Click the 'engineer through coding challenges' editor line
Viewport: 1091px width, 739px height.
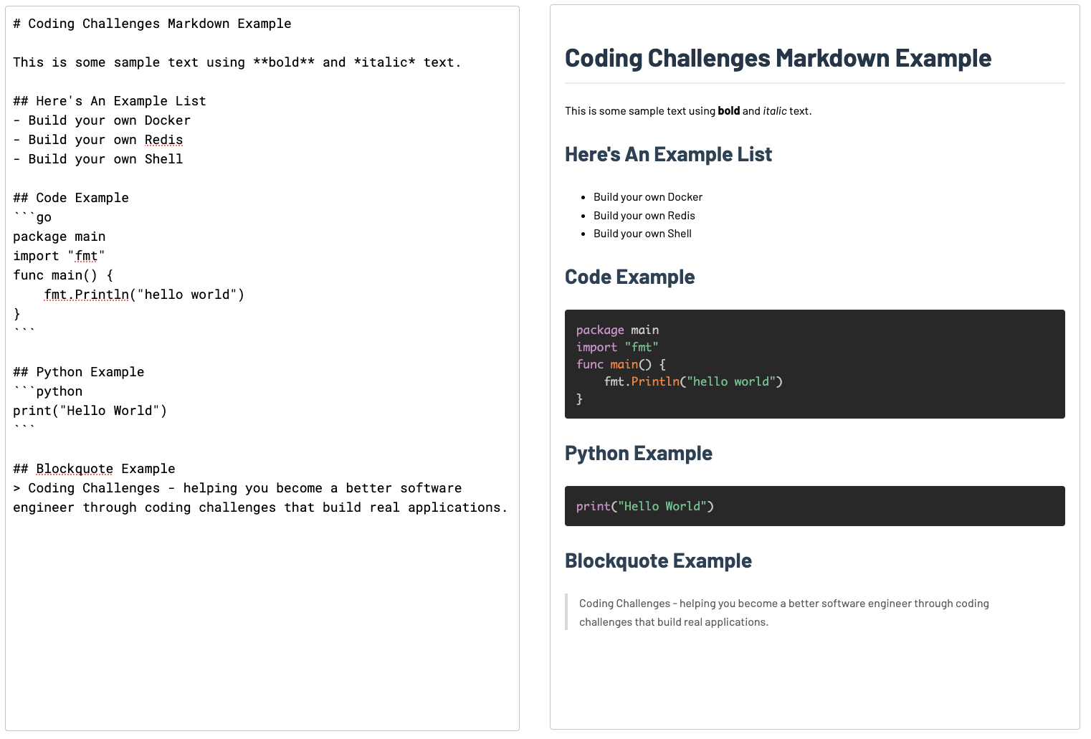(260, 507)
